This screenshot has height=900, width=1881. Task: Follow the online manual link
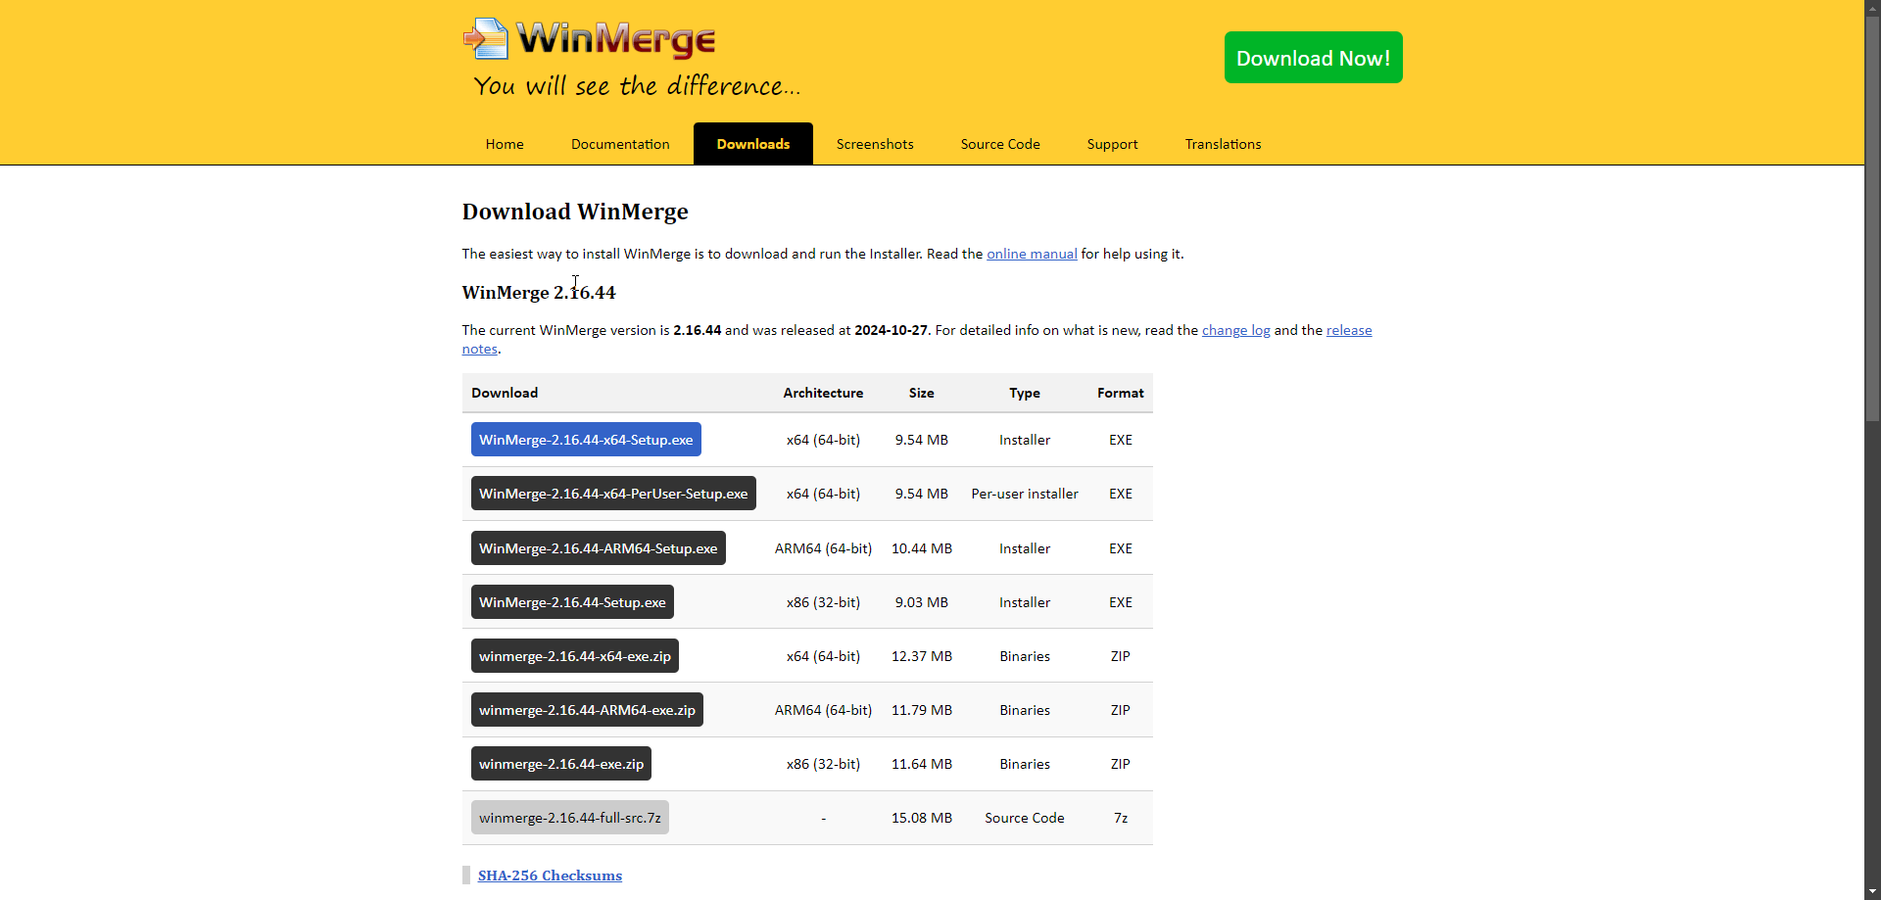tap(1032, 254)
